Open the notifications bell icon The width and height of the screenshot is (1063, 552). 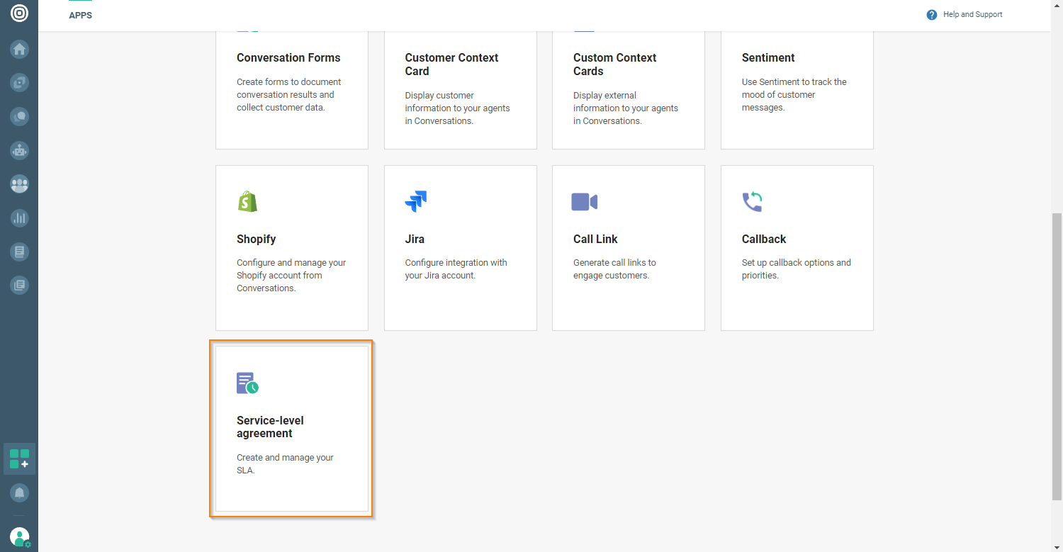19,492
